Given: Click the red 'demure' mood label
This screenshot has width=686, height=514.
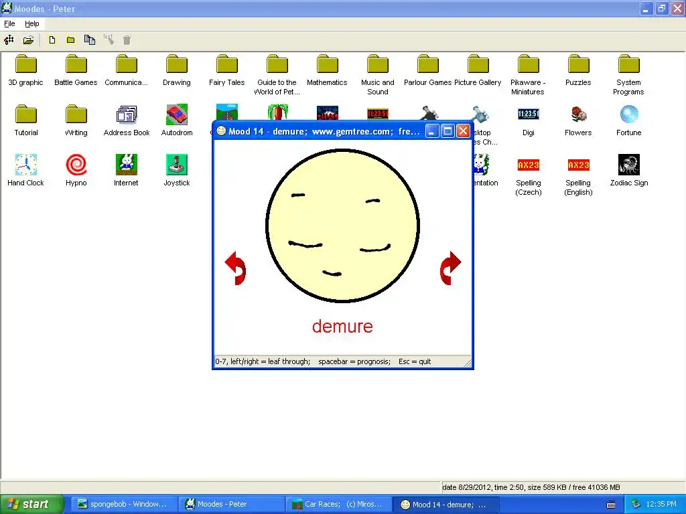Looking at the screenshot, I should coord(342,327).
